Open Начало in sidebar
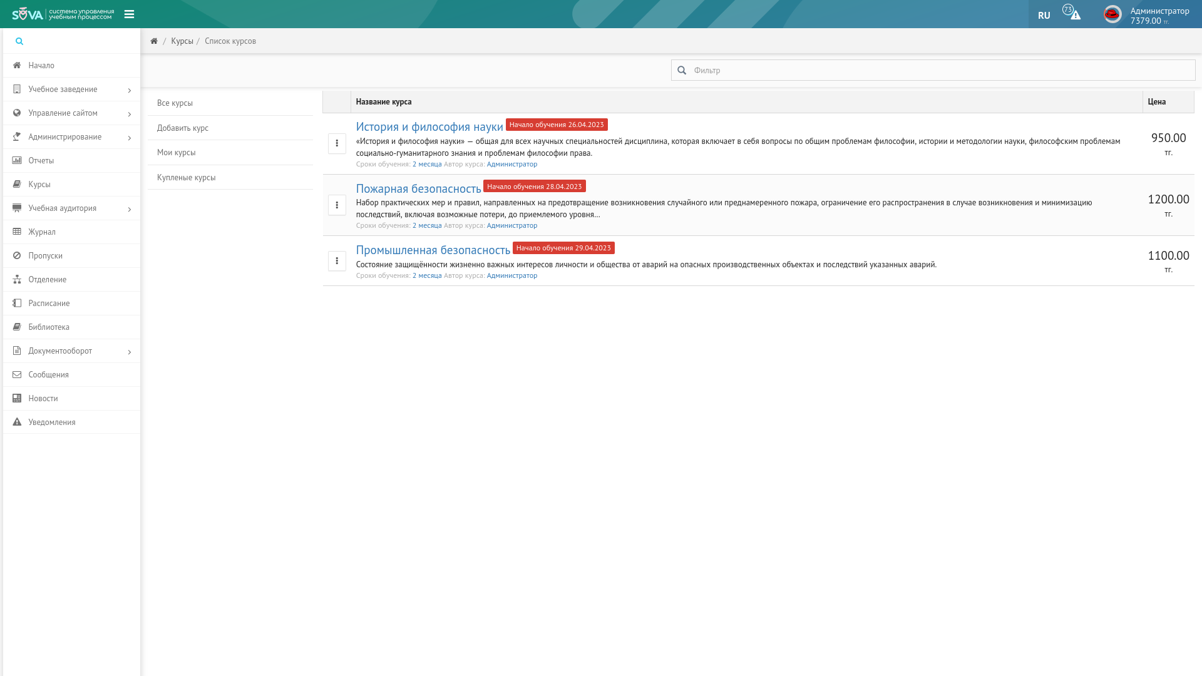Viewport: 1202px width, 676px height. [71, 65]
